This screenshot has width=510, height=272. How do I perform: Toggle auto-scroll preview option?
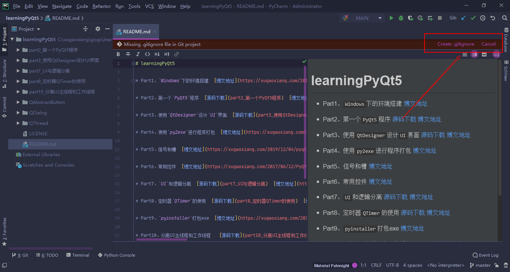(x=496, y=55)
